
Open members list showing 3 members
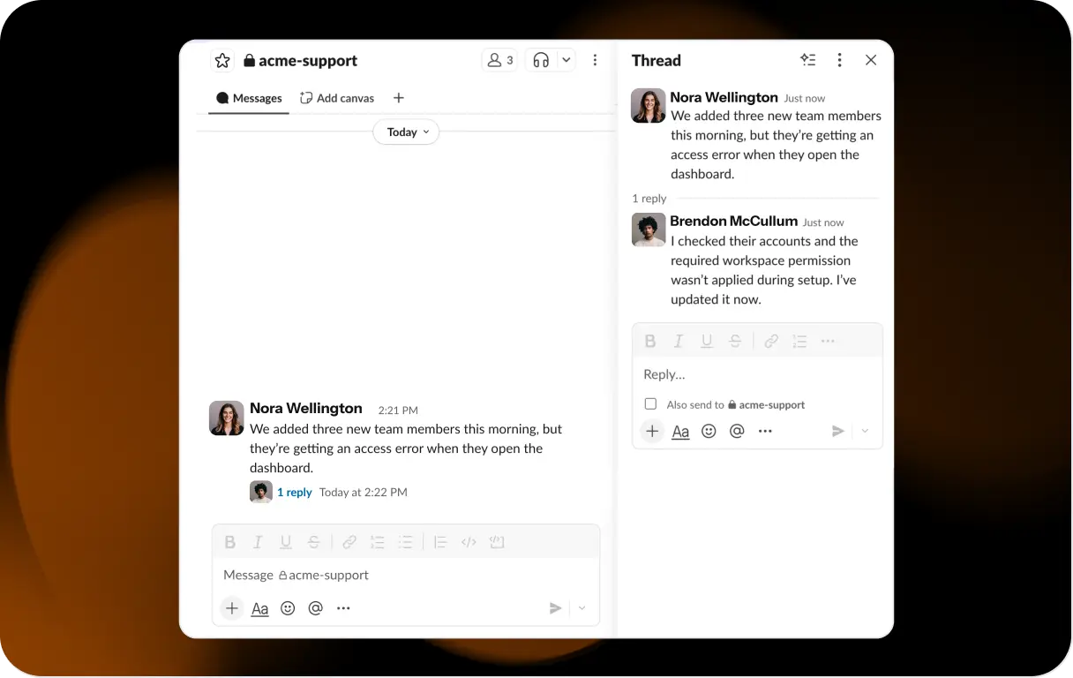(x=499, y=60)
